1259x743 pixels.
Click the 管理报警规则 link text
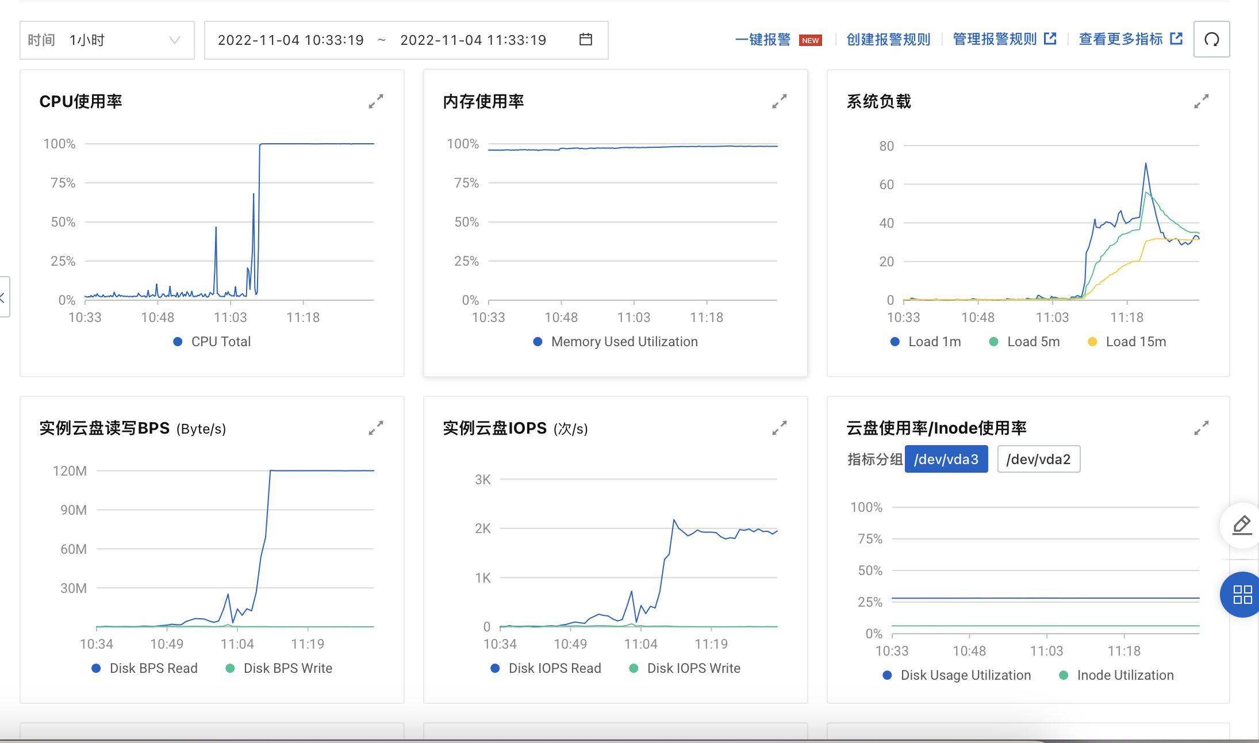[x=995, y=39]
